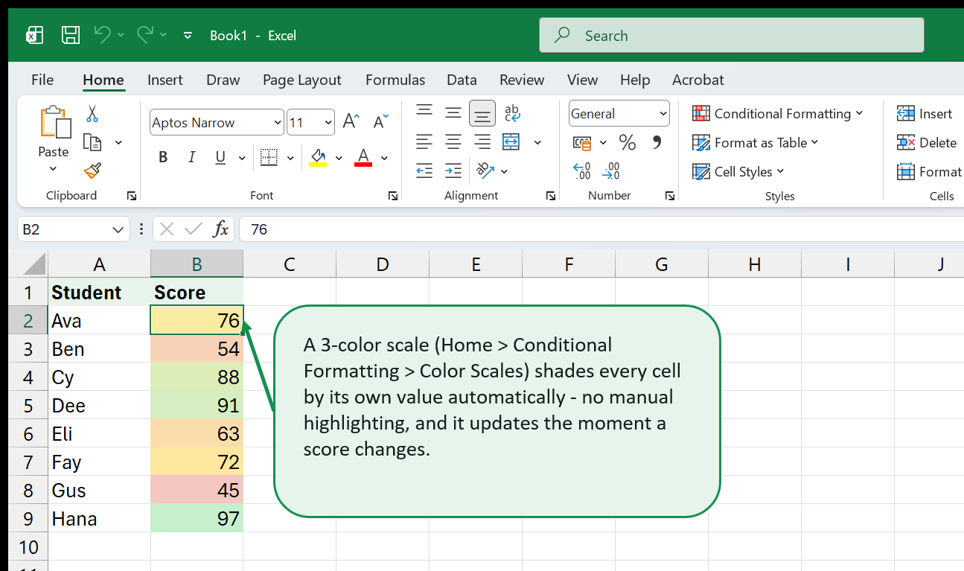Increase indent in Alignment group
This screenshot has height=571, width=964.
[x=453, y=170]
